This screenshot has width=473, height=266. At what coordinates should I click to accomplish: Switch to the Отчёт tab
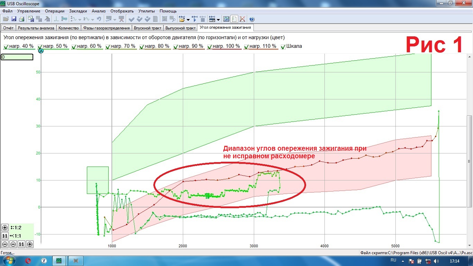8,28
